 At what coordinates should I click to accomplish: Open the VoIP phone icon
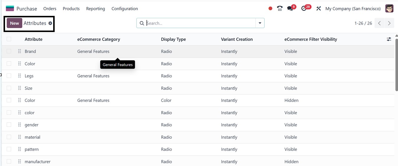click(x=280, y=9)
